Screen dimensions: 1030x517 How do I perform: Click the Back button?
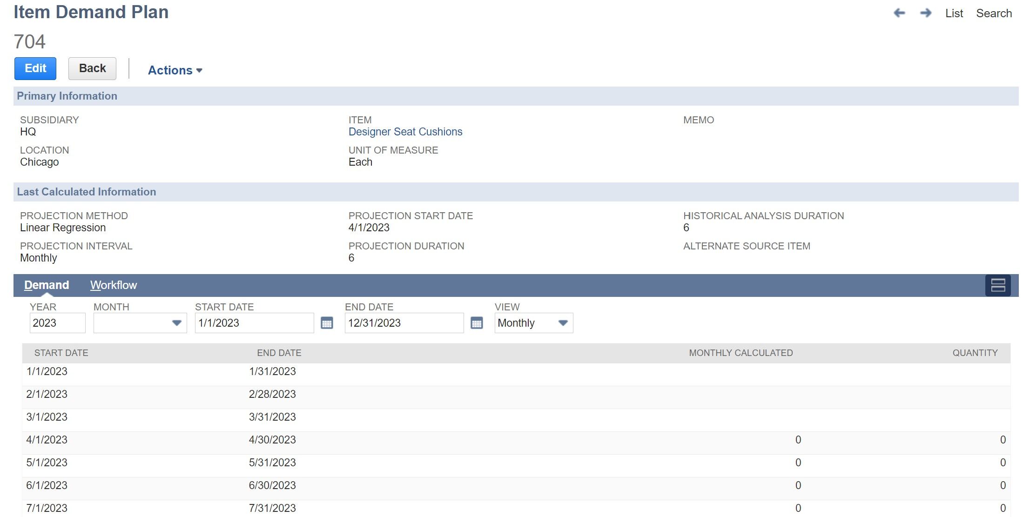[x=92, y=68]
